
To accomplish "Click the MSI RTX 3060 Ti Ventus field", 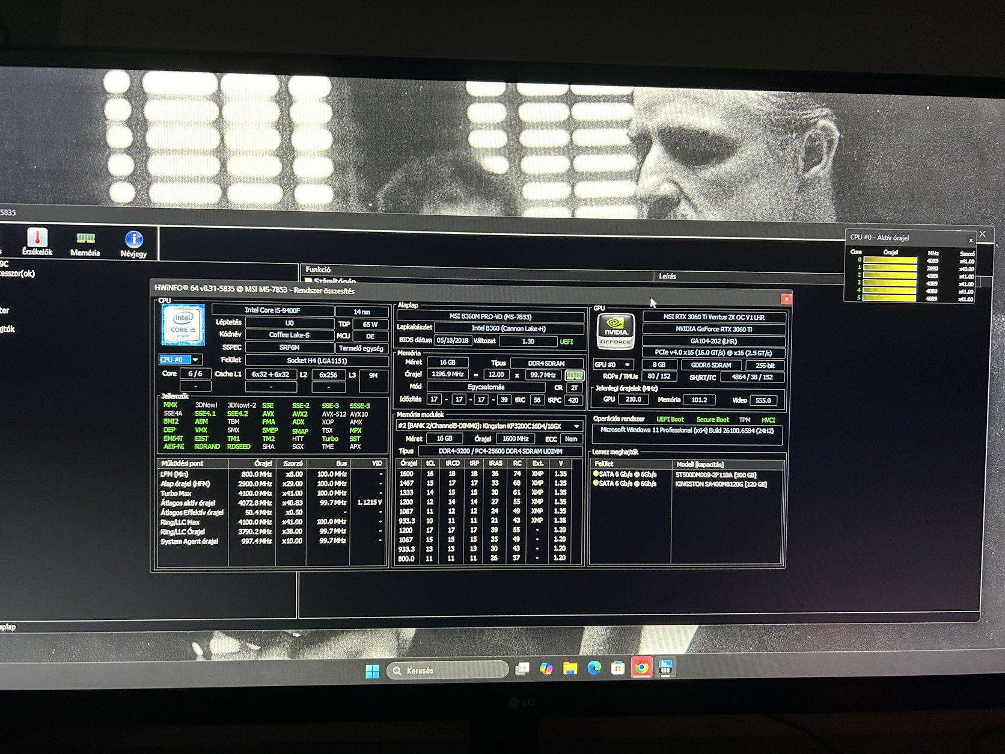I will pos(714,317).
